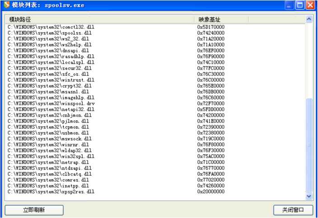Select the comctl32.dll row
This screenshot has width=318, height=218.
155,27
